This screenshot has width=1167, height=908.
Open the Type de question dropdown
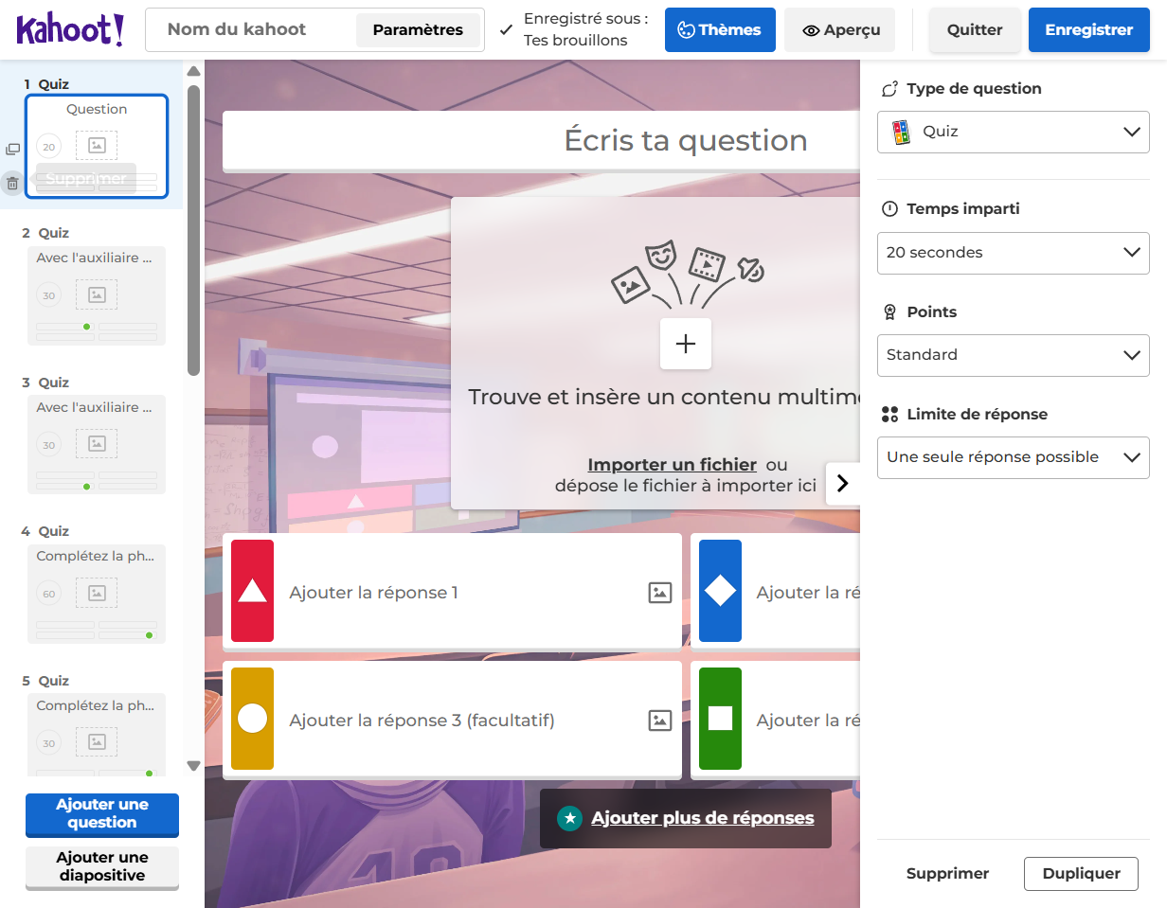pyautogui.click(x=1014, y=132)
